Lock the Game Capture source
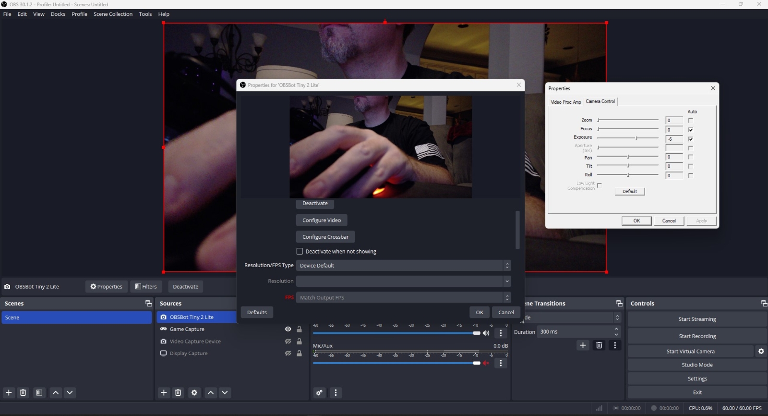Image resolution: width=768 pixels, height=416 pixels. (299, 329)
